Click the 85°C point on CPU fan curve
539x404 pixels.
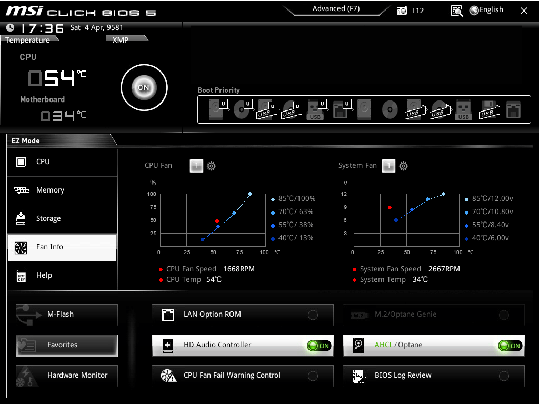[249, 194]
